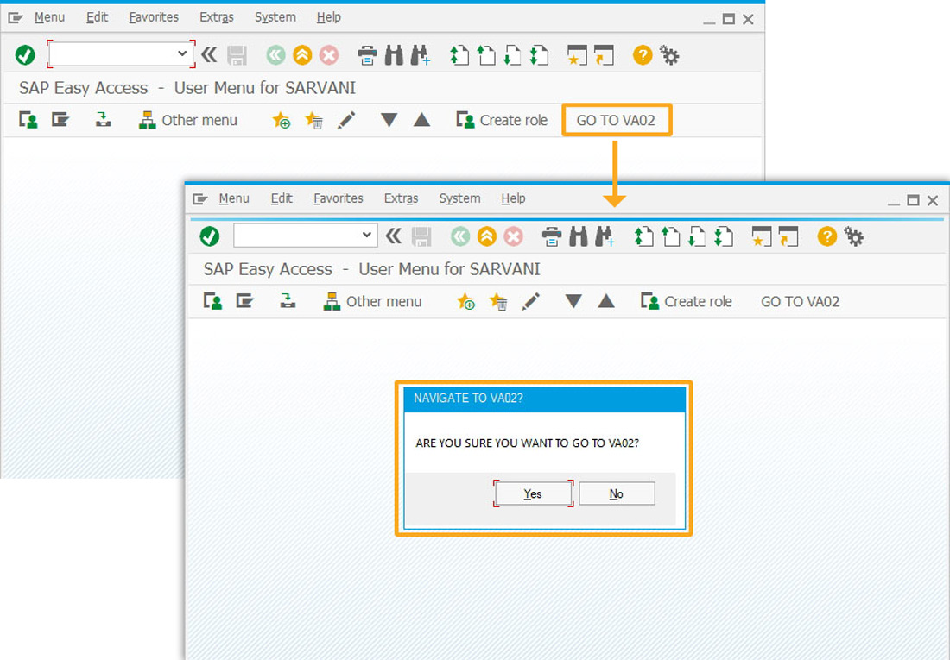Click the green Enter checkmark in front window
Image resolution: width=950 pixels, height=660 pixels.
[210, 236]
